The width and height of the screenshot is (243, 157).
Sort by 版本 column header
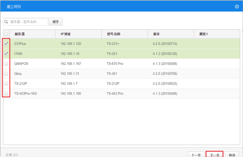(x=171, y=34)
